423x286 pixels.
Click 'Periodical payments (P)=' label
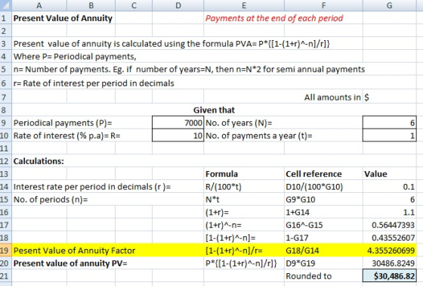coord(63,123)
